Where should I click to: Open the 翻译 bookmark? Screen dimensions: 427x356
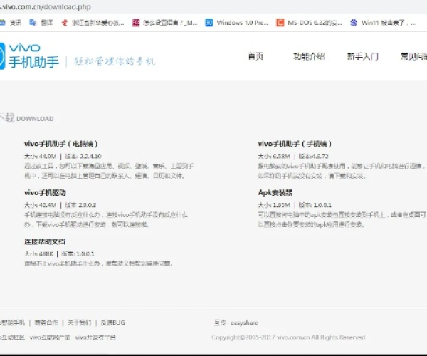(41, 23)
